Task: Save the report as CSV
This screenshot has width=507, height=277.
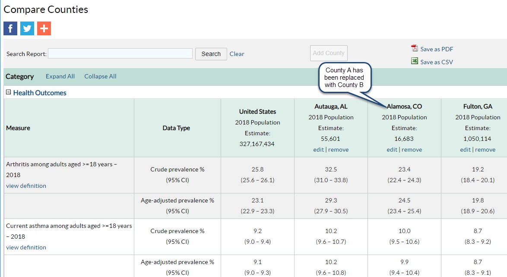Action: (x=437, y=62)
